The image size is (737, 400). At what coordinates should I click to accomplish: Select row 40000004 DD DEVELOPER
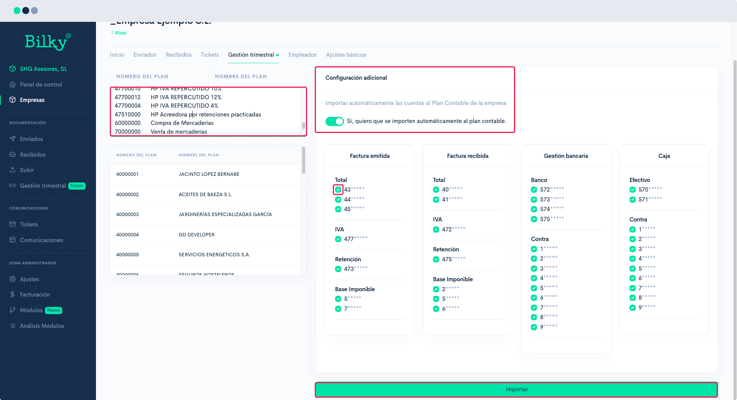(205, 234)
